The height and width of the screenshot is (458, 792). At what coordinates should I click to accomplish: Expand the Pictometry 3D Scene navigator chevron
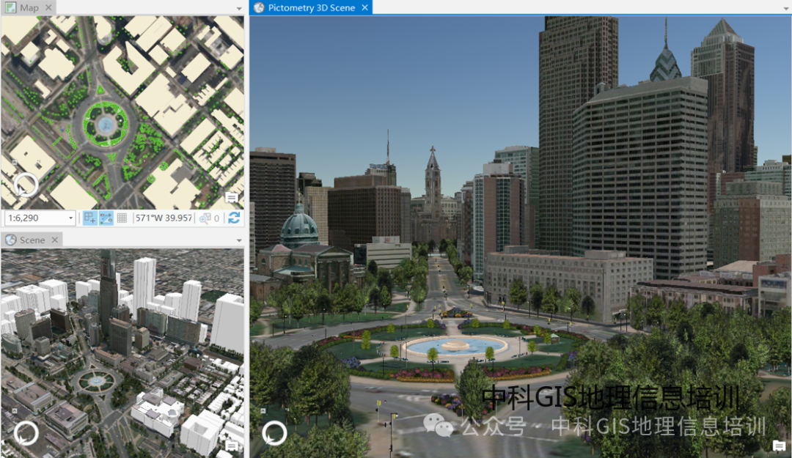(x=263, y=410)
